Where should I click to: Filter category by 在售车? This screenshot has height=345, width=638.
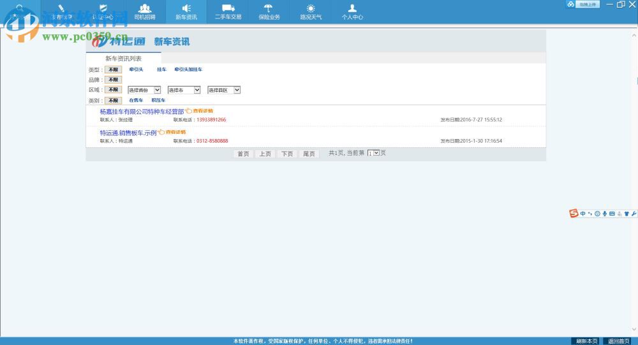click(136, 100)
